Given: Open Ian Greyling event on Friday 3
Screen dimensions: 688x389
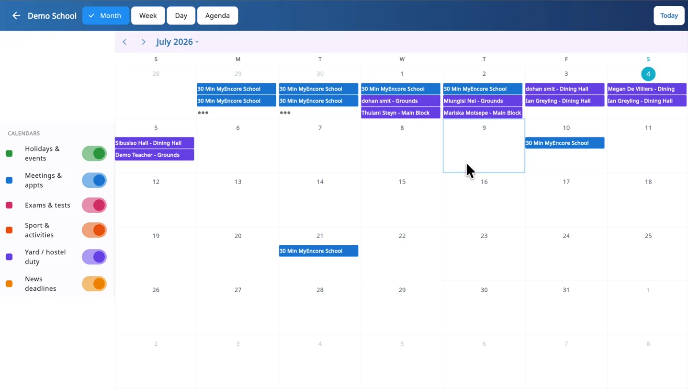Looking at the screenshot, I should tap(564, 101).
